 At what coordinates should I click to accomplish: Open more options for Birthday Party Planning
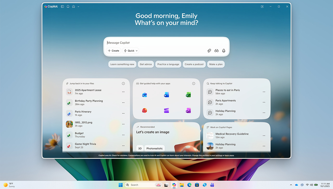click(123, 102)
